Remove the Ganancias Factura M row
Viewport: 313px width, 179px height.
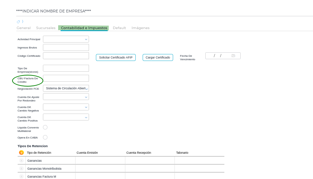[21, 177]
